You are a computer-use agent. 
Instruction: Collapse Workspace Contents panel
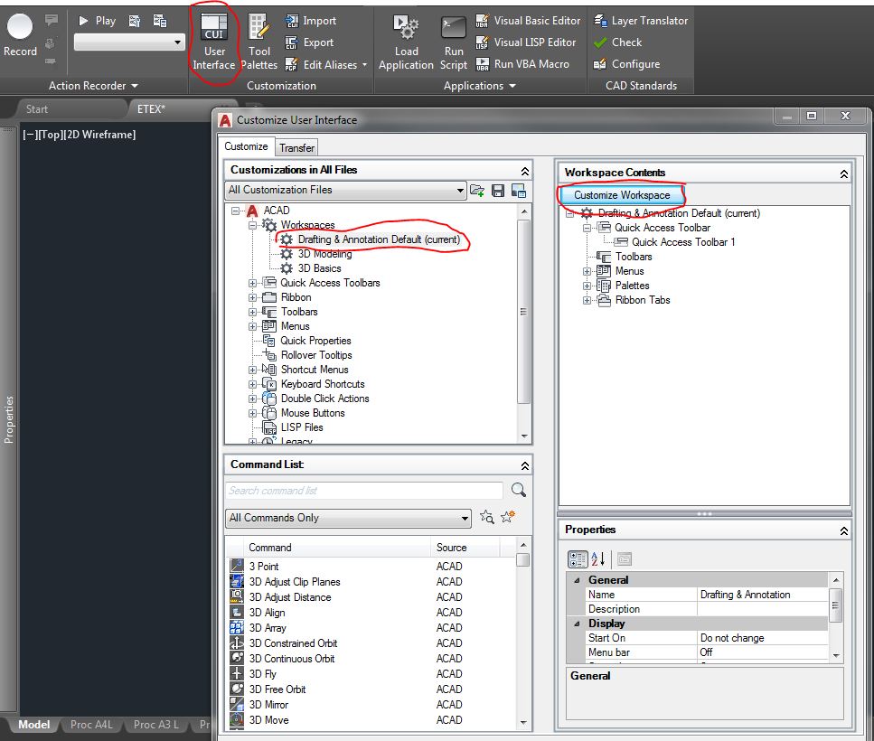click(x=844, y=174)
